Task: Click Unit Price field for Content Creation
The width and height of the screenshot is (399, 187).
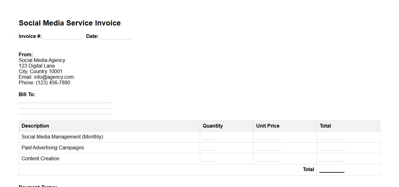Action: 268,159
